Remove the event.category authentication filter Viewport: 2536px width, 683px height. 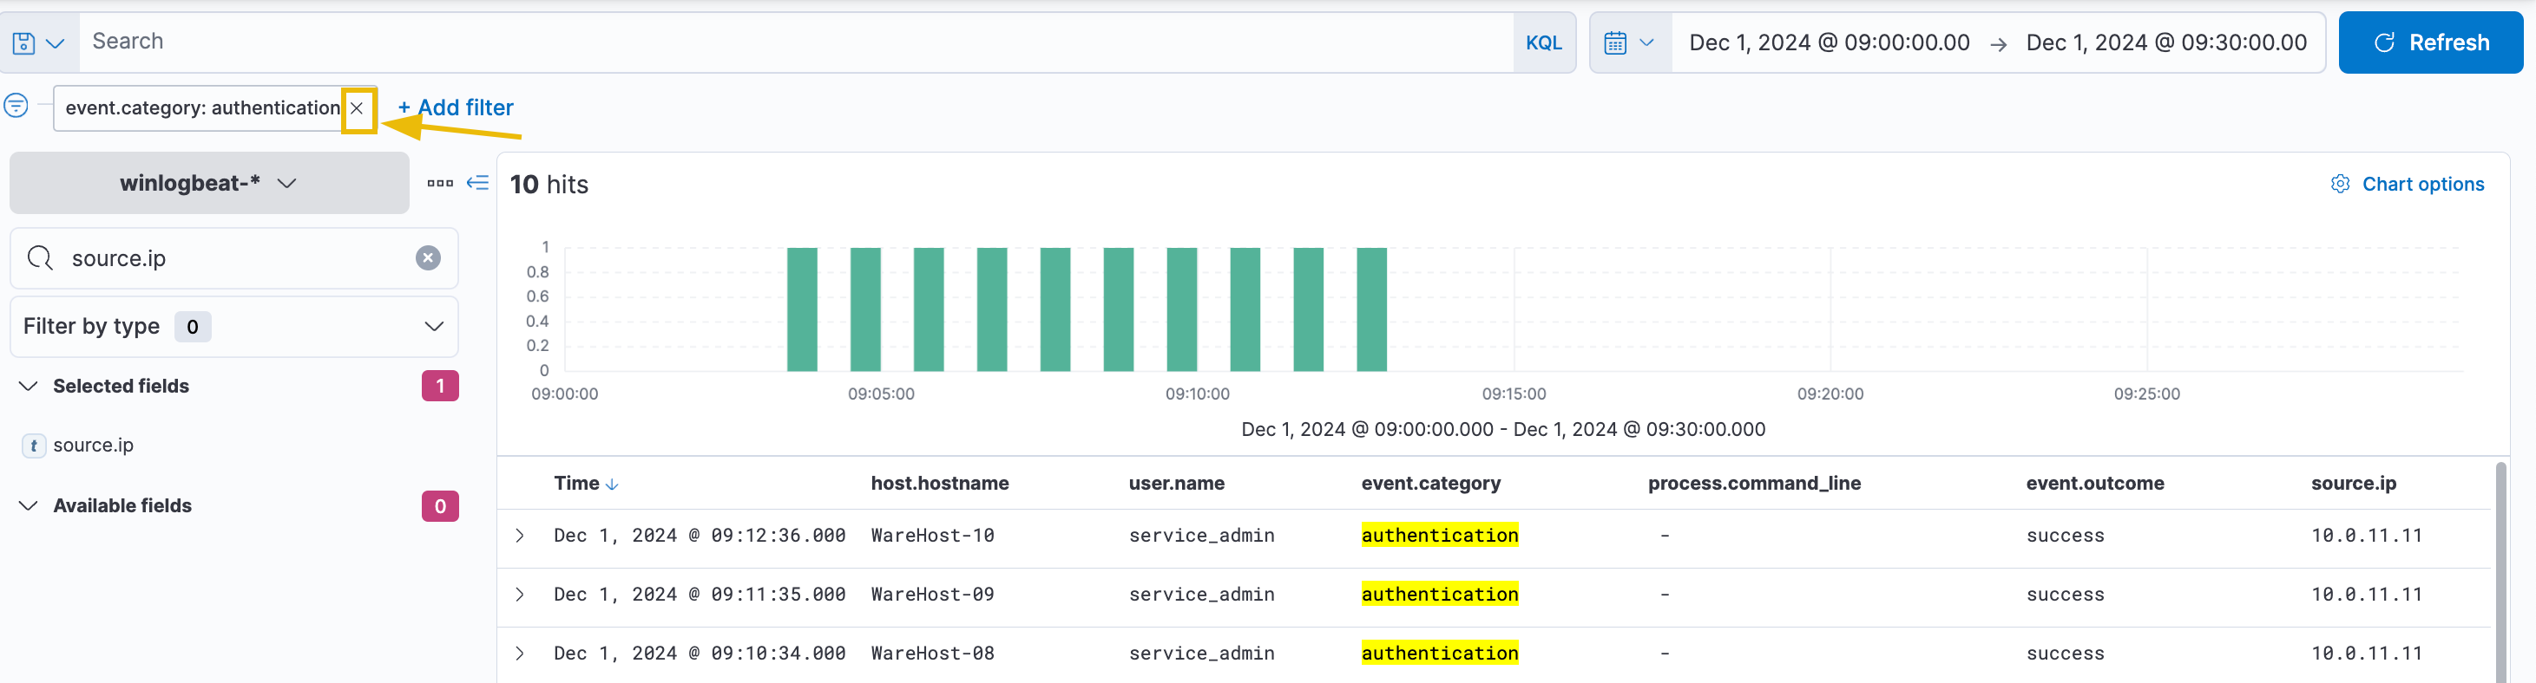click(358, 108)
